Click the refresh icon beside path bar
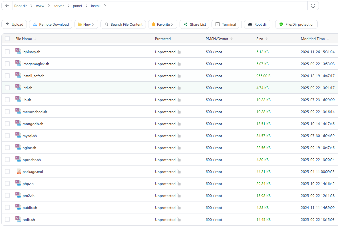The height and width of the screenshot is (226, 338). (x=313, y=6)
